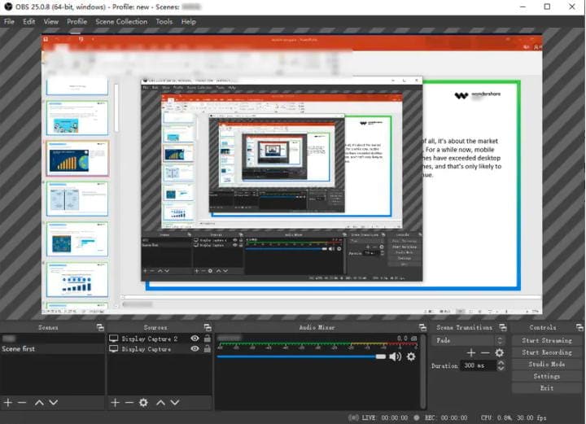Open the File menu
586x424 pixels.
(9, 22)
